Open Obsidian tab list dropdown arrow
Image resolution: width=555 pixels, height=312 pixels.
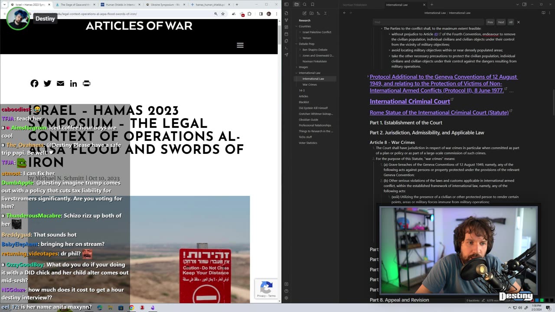coord(517,4)
